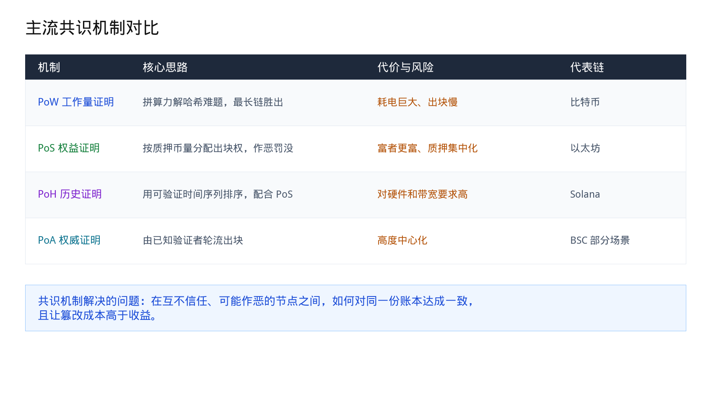Click the risk text 耗电巨大、出块慢
Viewport: 711px width, 402px height.
(418, 102)
